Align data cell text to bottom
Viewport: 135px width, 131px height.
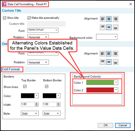pyautogui.click(x=115, y=62)
